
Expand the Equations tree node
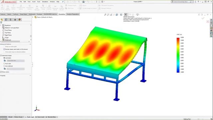1,25
